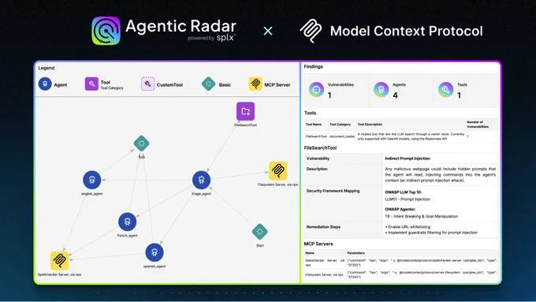Click the Agents count value 4
This screenshot has width=536, height=302.
(395, 95)
